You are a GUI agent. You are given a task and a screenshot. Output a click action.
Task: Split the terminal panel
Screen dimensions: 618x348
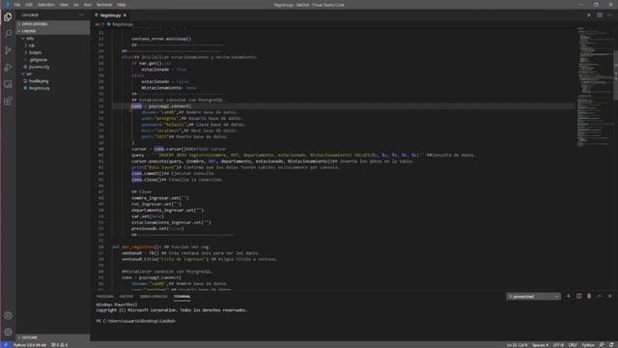(578, 297)
